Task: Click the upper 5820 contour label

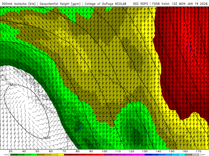Action: click(13, 85)
